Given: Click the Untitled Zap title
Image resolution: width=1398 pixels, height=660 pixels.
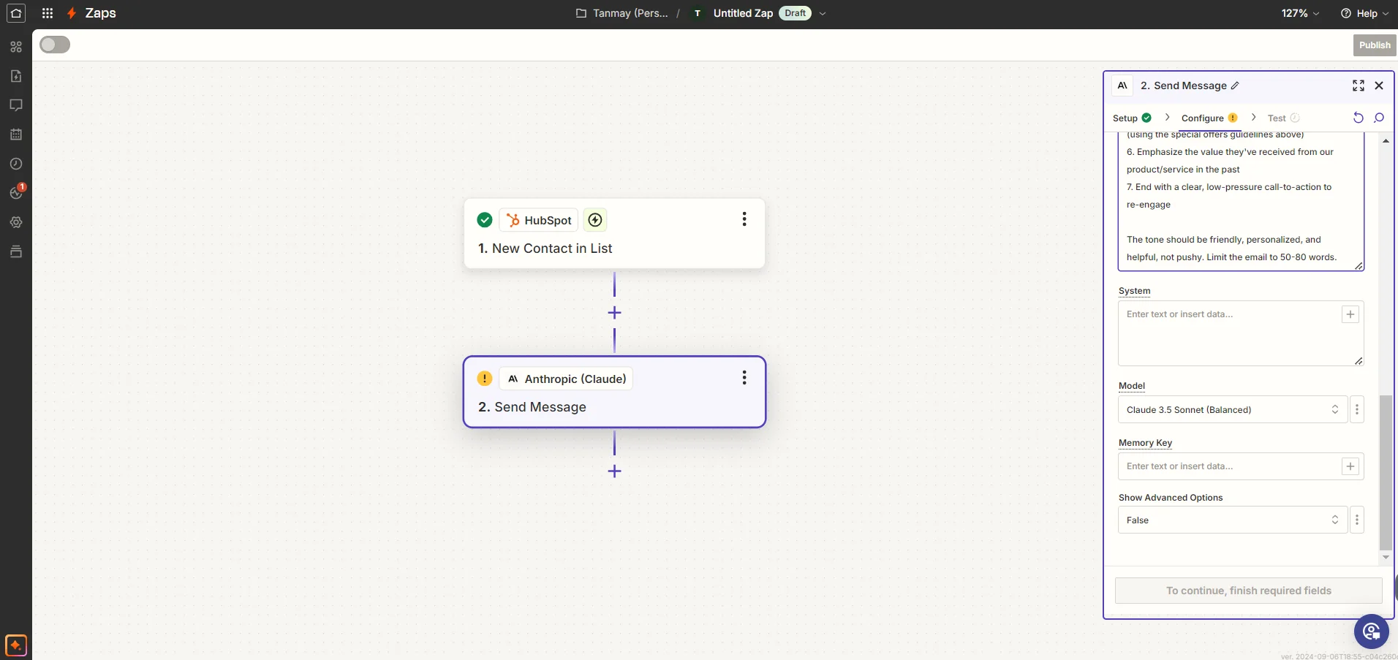Looking at the screenshot, I should point(743,13).
